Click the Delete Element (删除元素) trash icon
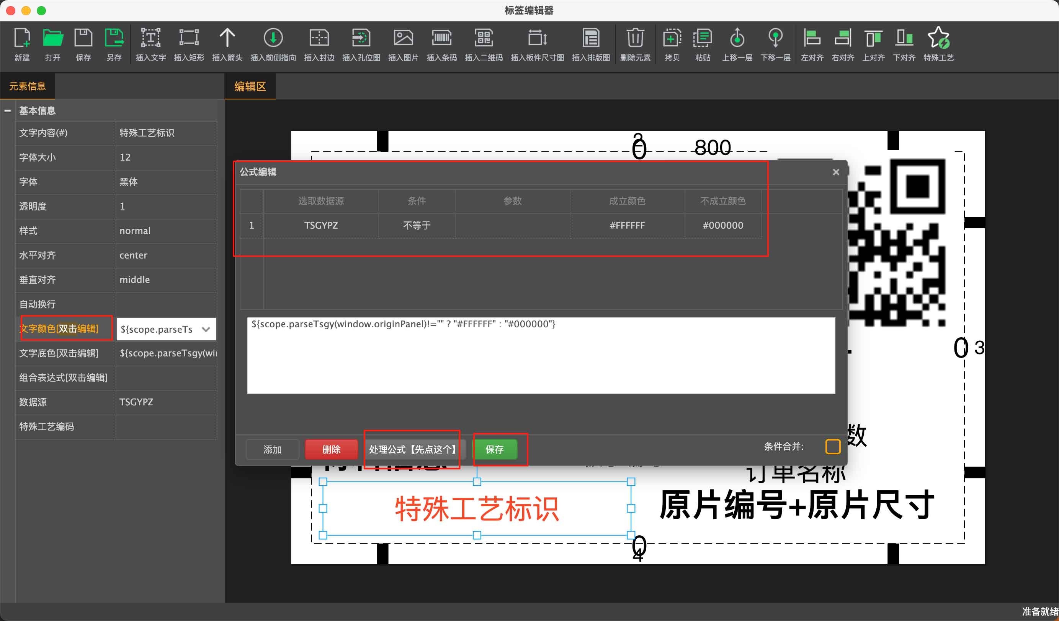 [635, 39]
